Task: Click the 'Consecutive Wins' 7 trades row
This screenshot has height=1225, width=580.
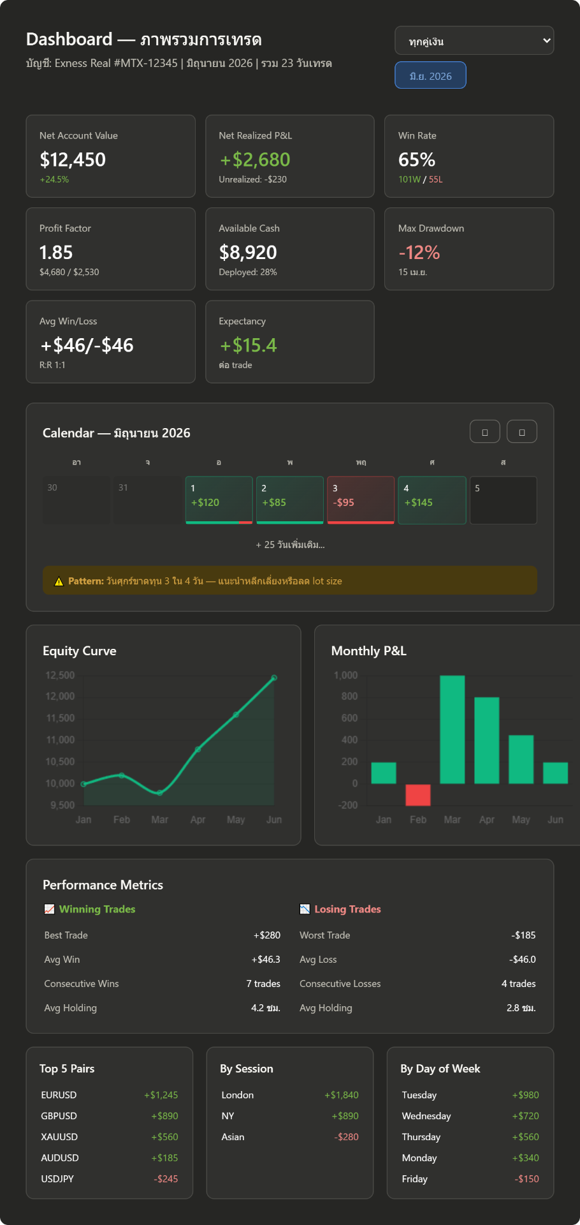Action: 163,984
